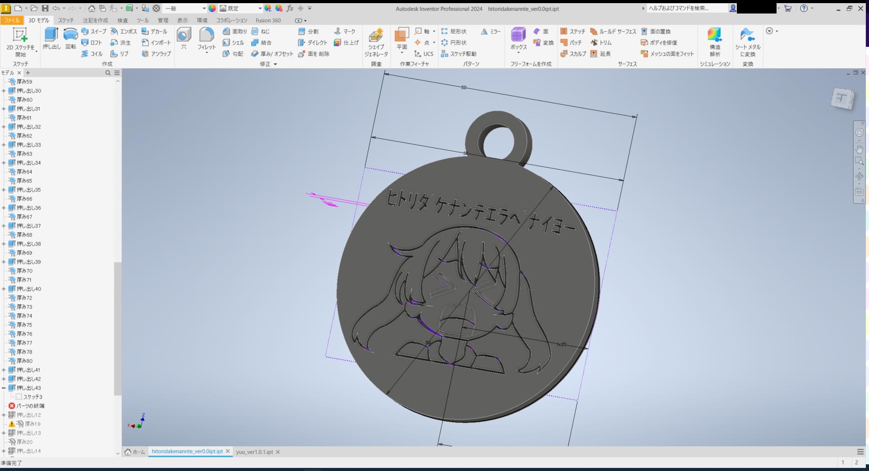Select the パーツの終端 end-of-part marker

tap(27, 406)
